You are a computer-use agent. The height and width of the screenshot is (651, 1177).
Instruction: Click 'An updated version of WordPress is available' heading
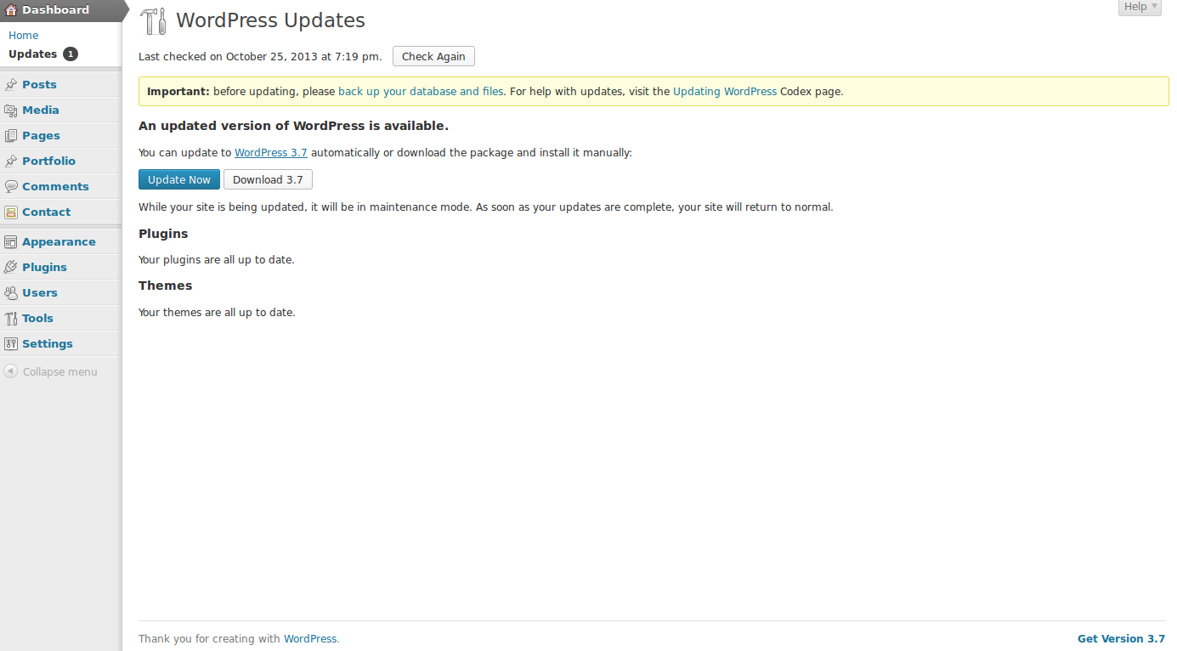293,126
